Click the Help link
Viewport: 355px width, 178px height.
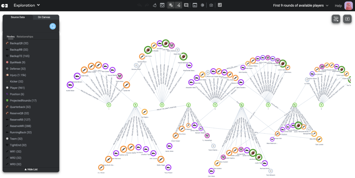point(338,6)
